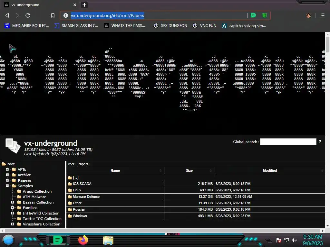Open the Russian folder
The image size is (330, 247).
79,209
